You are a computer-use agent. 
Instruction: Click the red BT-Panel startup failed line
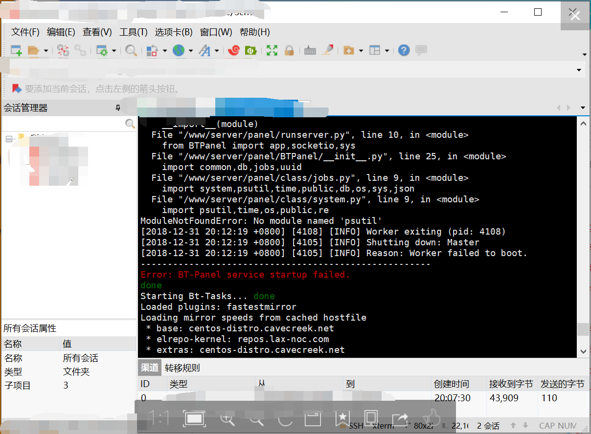click(x=245, y=275)
